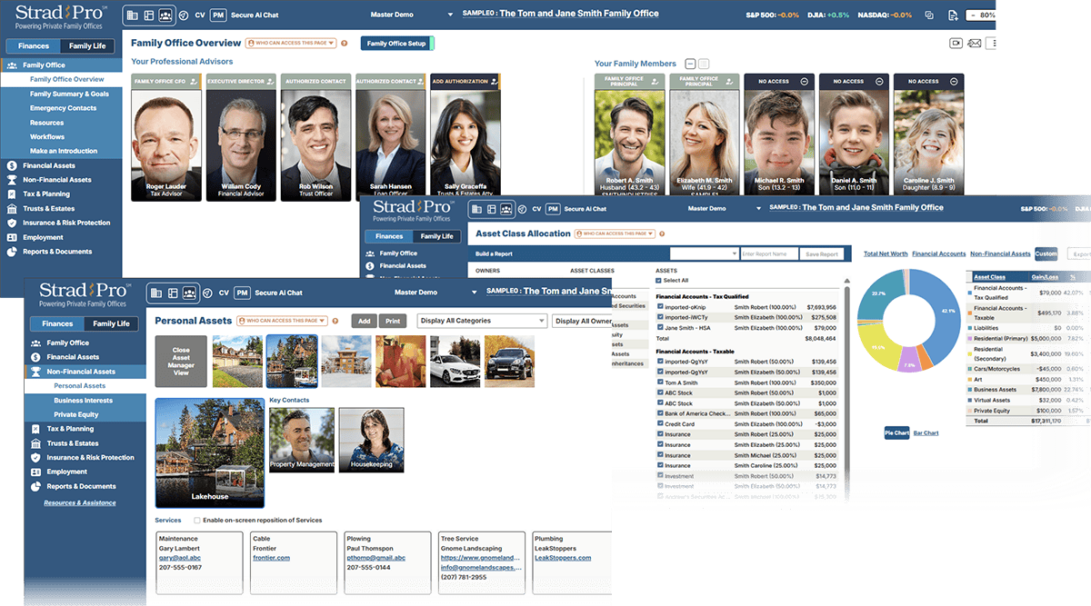The width and height of the screenshot is (1091, 606).
Task: Collapse family members with the minus icon
Action: click(x=690, y=64)
